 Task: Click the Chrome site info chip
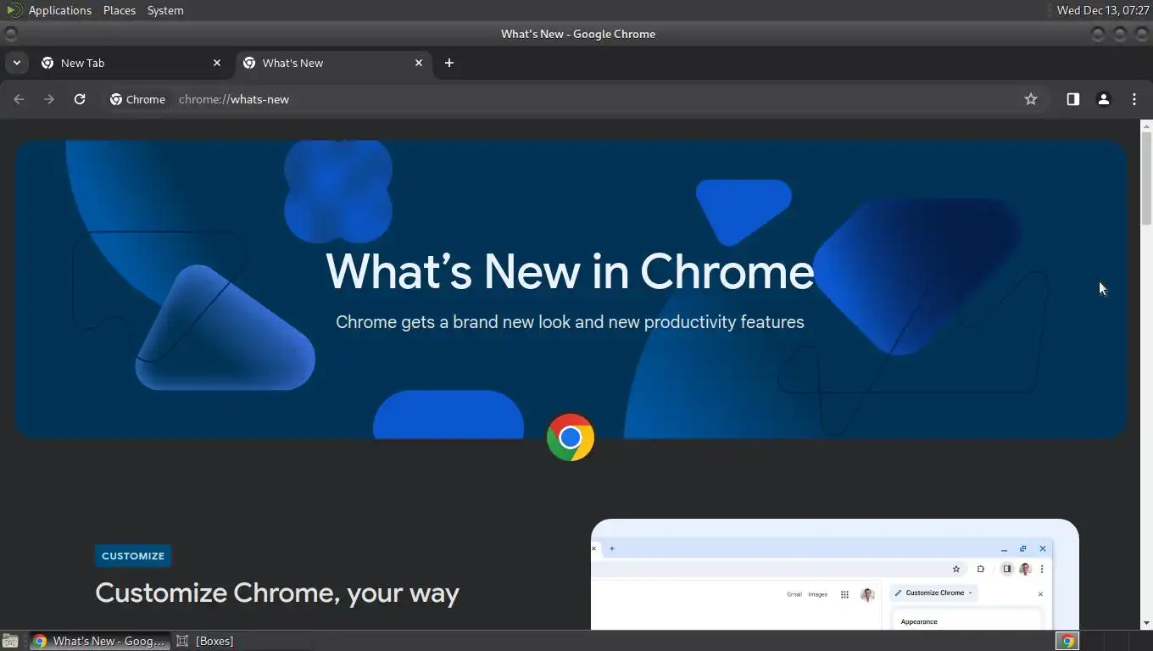click(137, 99)
